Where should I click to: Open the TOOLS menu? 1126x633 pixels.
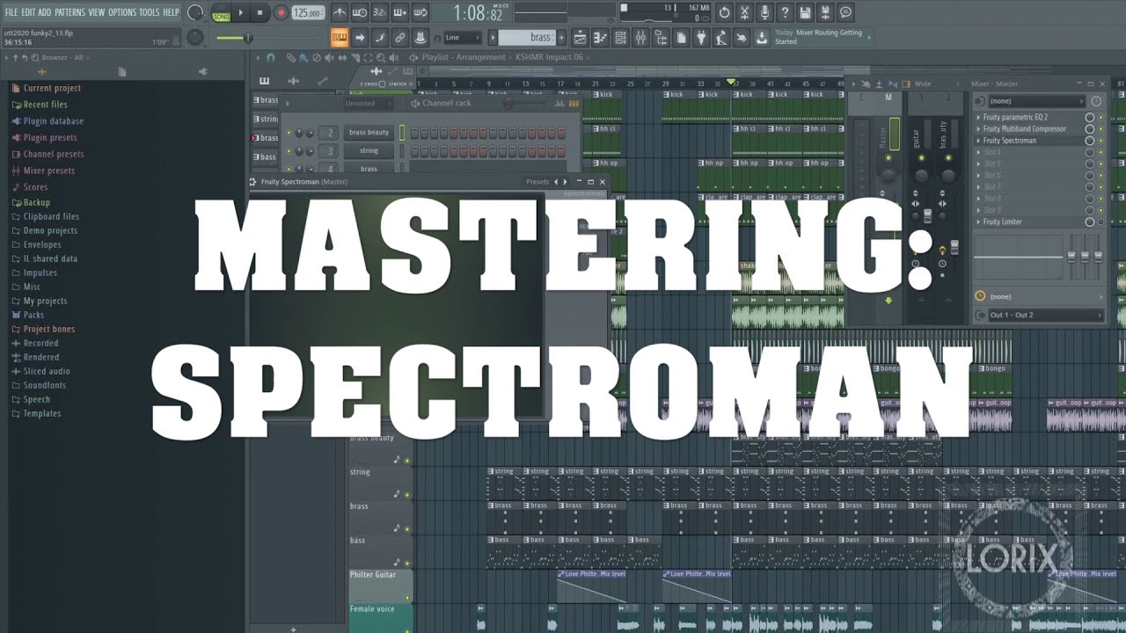(x=150, y=12)
